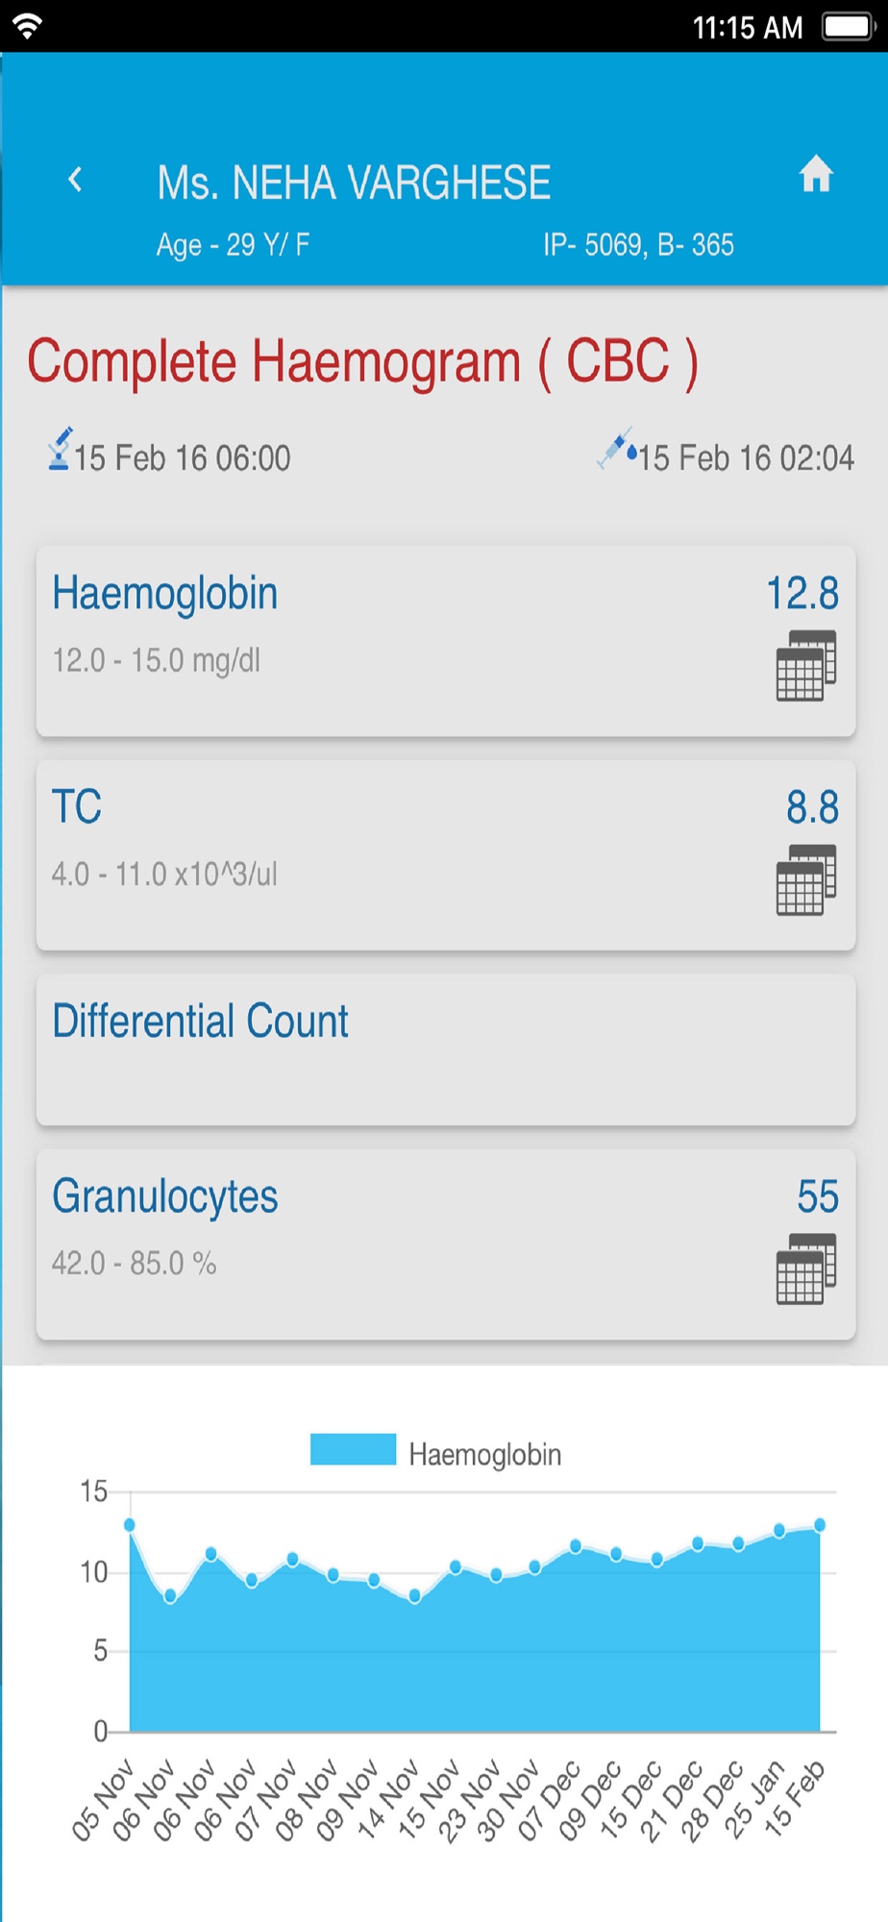
Task: Tap the patient name Ms. NEHA VARGHESE
Action: (354, 183)
